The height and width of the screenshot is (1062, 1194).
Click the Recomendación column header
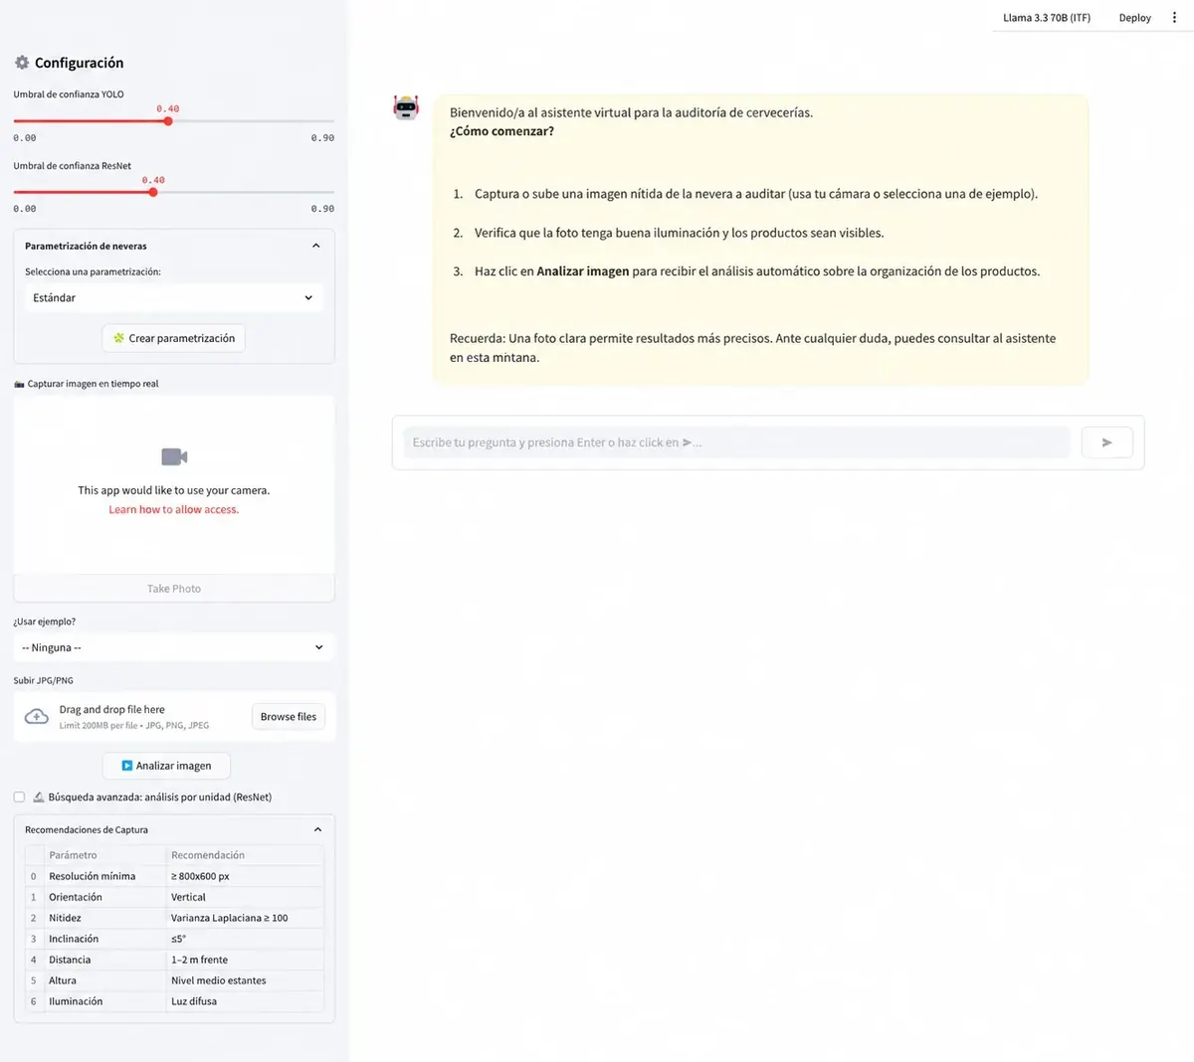point(245,855)
